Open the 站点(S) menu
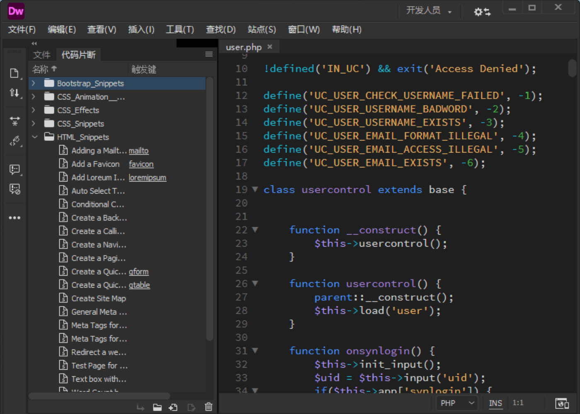This screenshot has width=580, height=414. click(x=261, y=29)
